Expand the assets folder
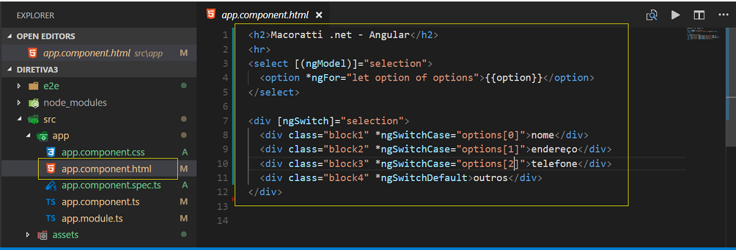The height and width of the screenshot is (250, 736). click(x=28, y=235)
